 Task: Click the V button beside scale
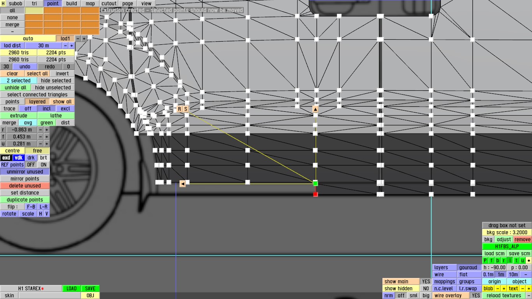pos(47,214)
